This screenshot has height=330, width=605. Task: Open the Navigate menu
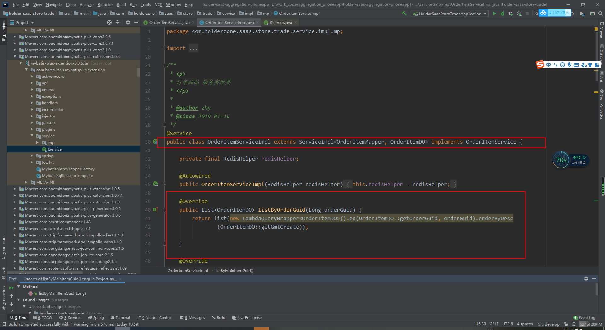[54, 4]
